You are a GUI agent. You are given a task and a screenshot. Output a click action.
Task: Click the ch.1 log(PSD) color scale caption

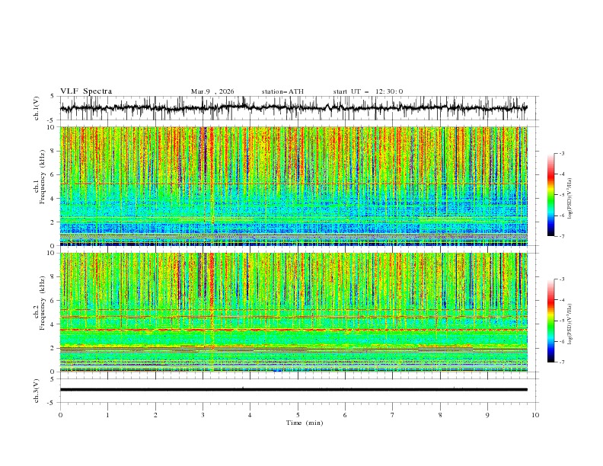(570, 199)
